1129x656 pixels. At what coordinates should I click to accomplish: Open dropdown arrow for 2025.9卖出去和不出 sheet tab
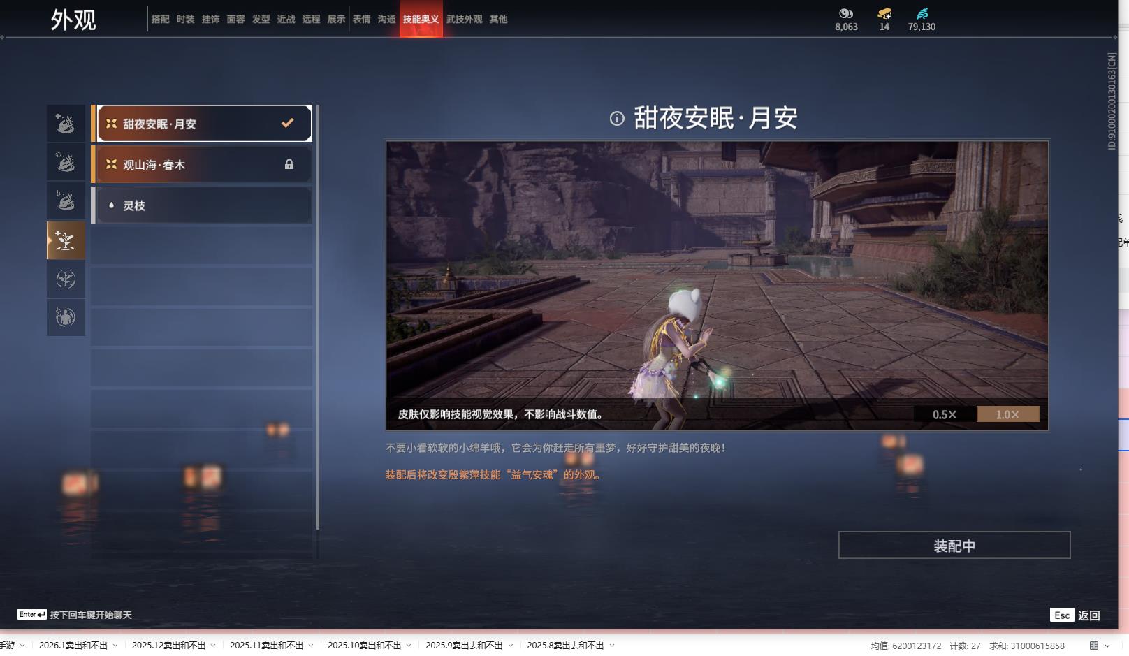[511, 646]
